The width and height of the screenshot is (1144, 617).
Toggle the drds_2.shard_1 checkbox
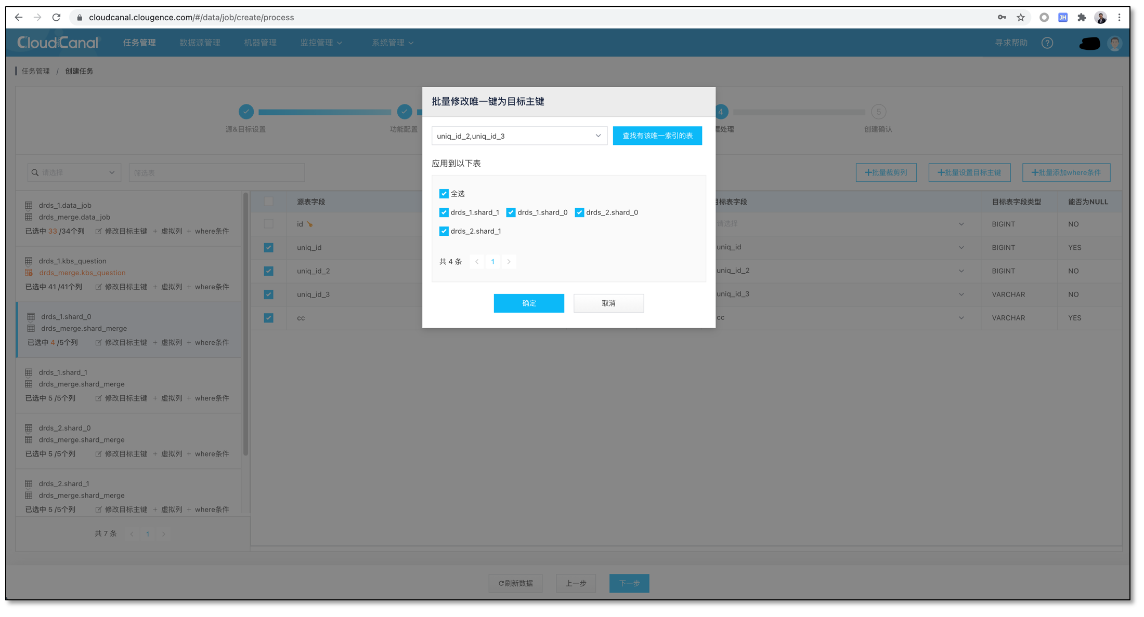444,231
